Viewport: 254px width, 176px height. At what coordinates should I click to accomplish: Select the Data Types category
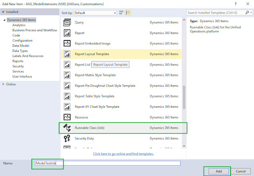20,51
